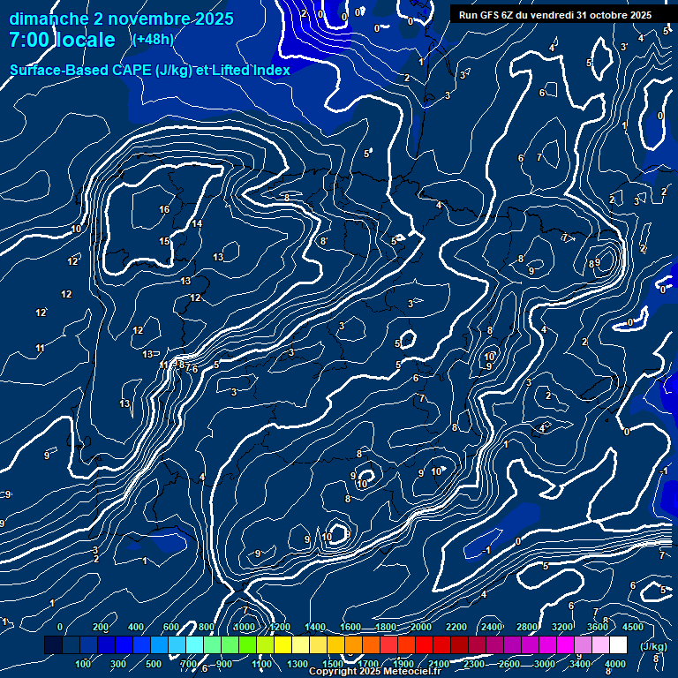Image resolution: width=678 pixels, height=678 pixels.
Task: Click the 1000 label on the color scale
Action: 244,627
